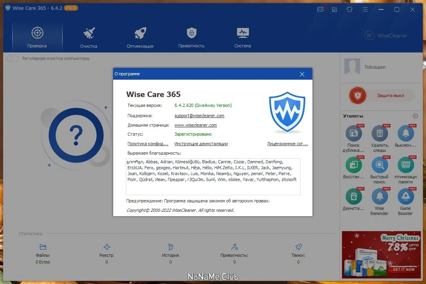Image resolution: width=426 pixels, height=284 pixels.
Task: Click the Твики rocket icon in statistics
Action: pyautogui.click(x=298, y=247)
